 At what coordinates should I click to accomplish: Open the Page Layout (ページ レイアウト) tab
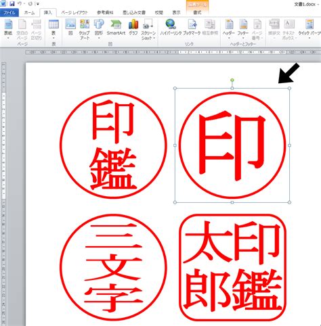click(74, 13)
